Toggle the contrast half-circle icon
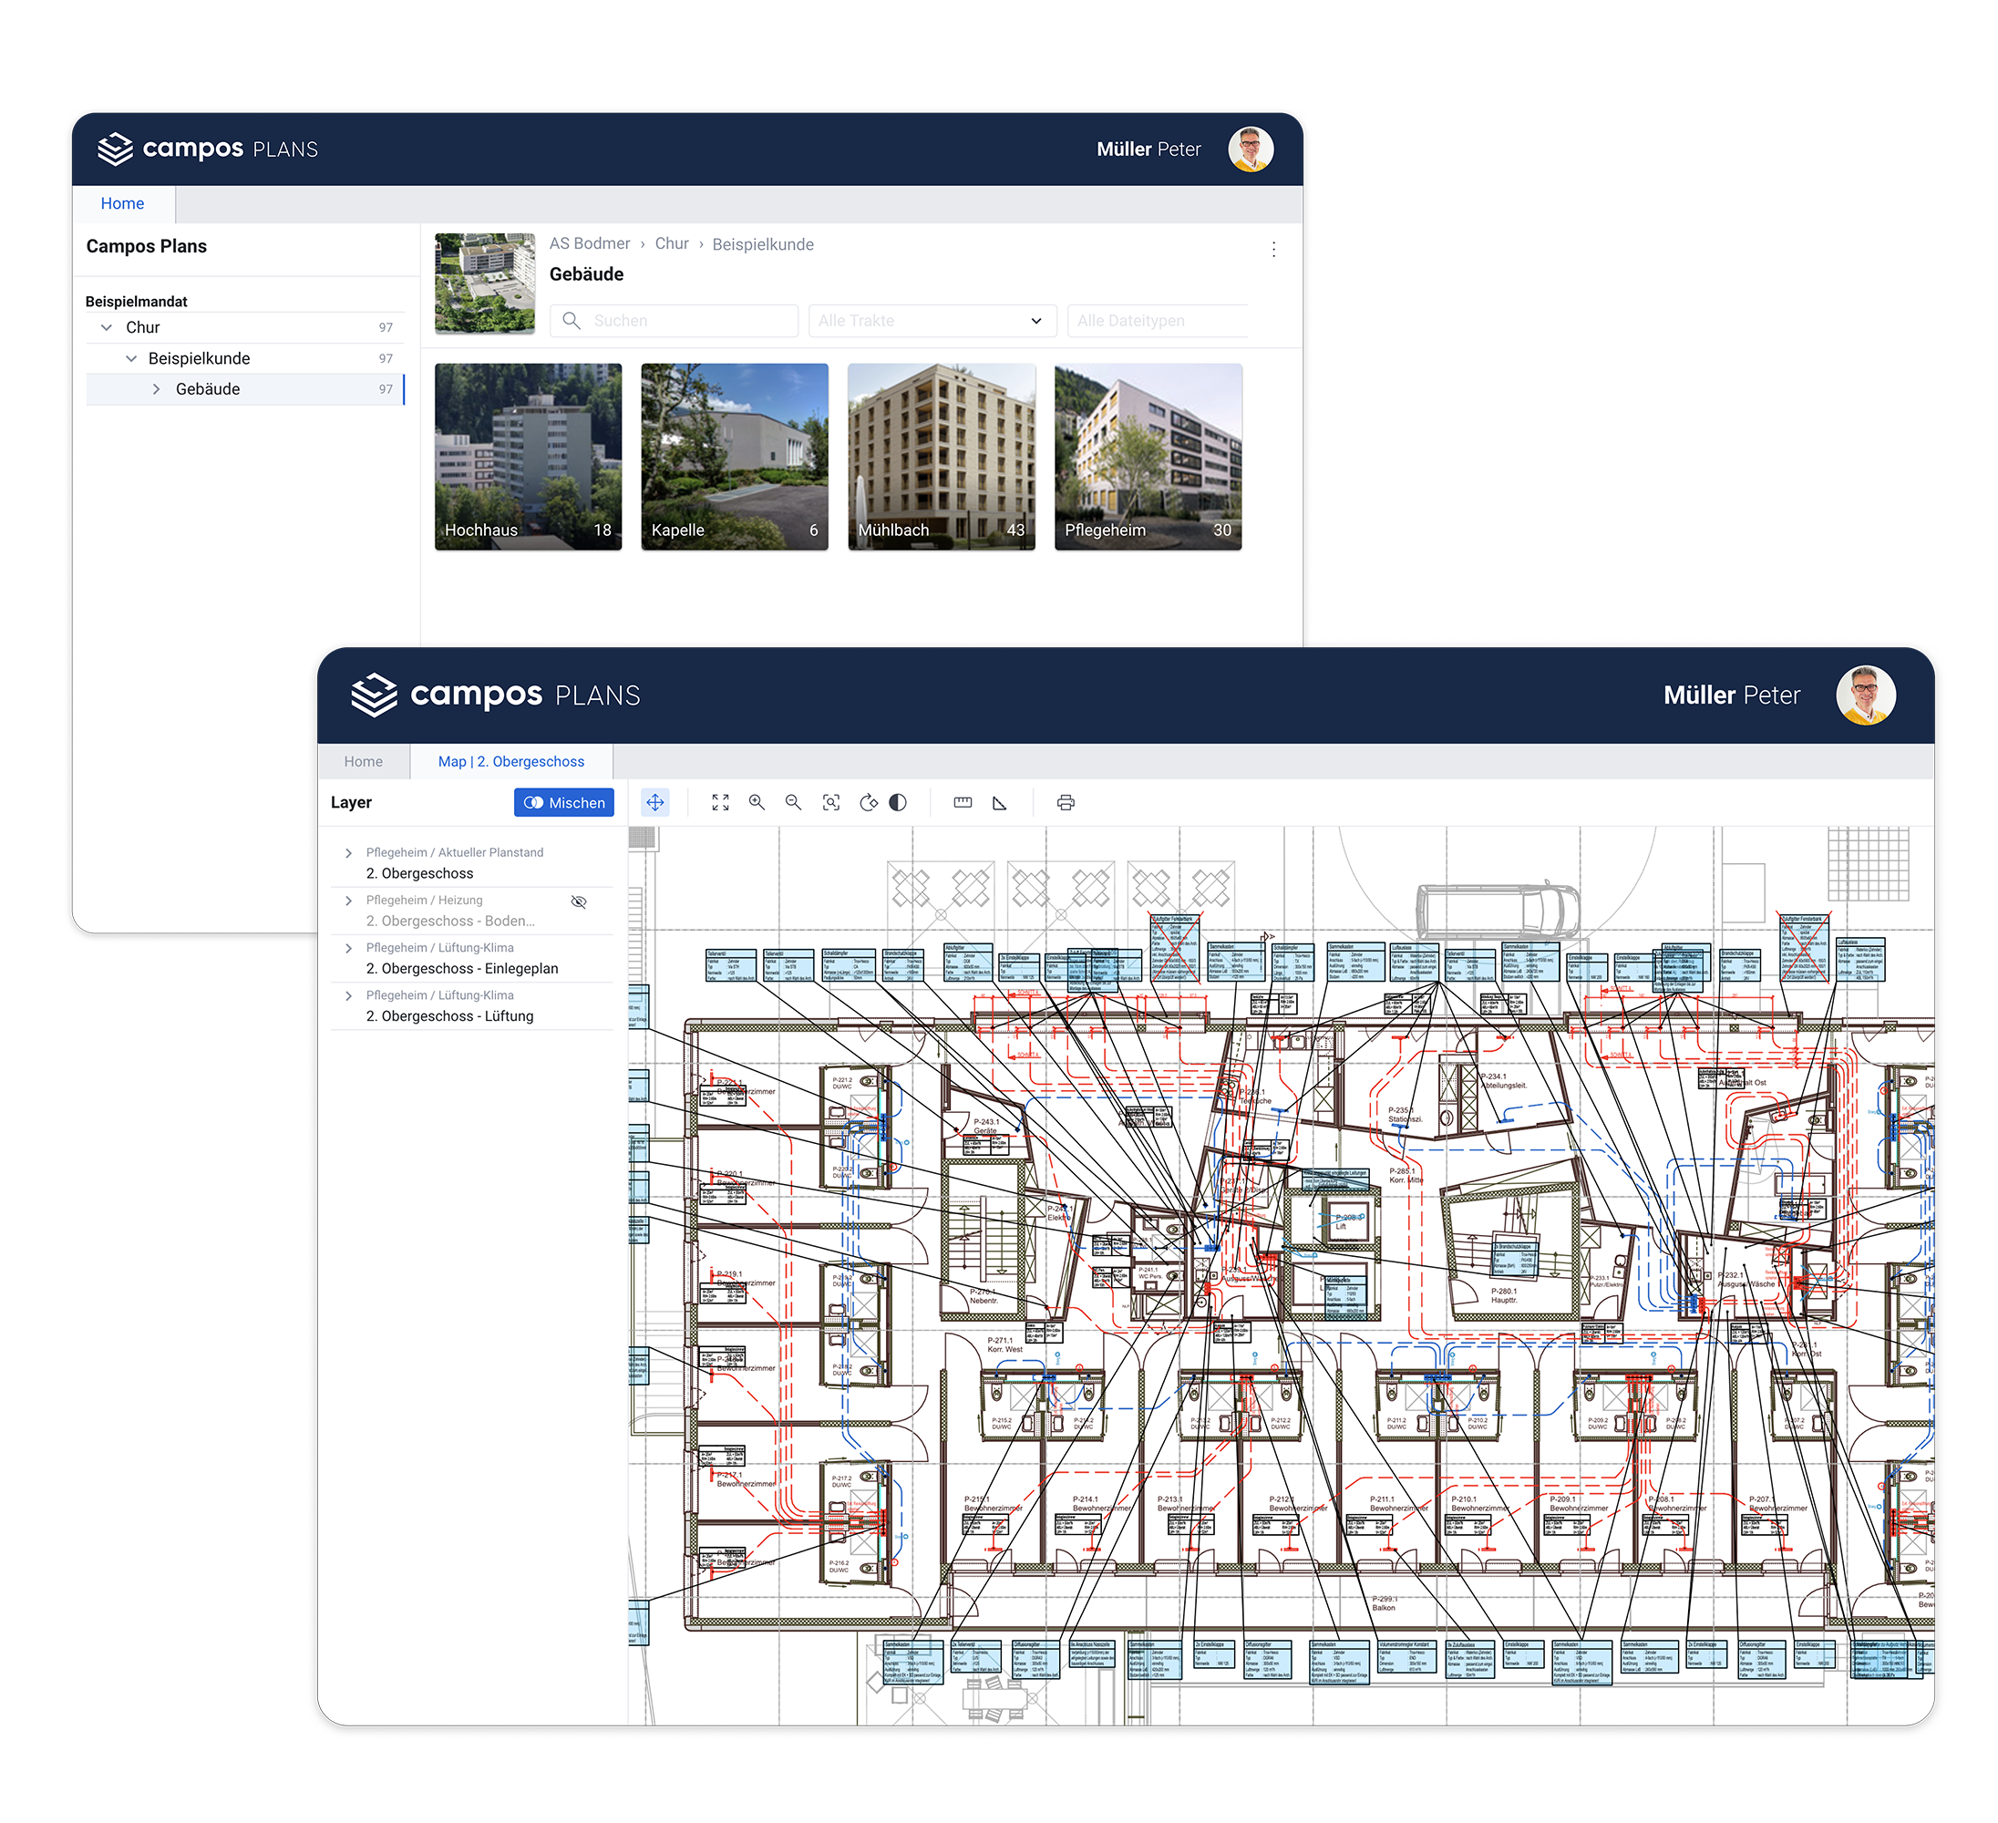The height and width of the screenshot is (1823, 1998). [x=898, y=803]
